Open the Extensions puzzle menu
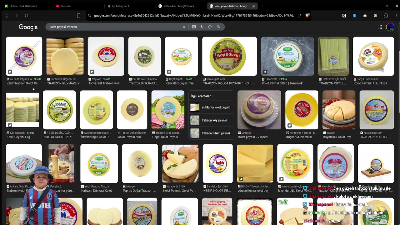The height and width of the screenshot is (225, 400). (x=386, y=16)
